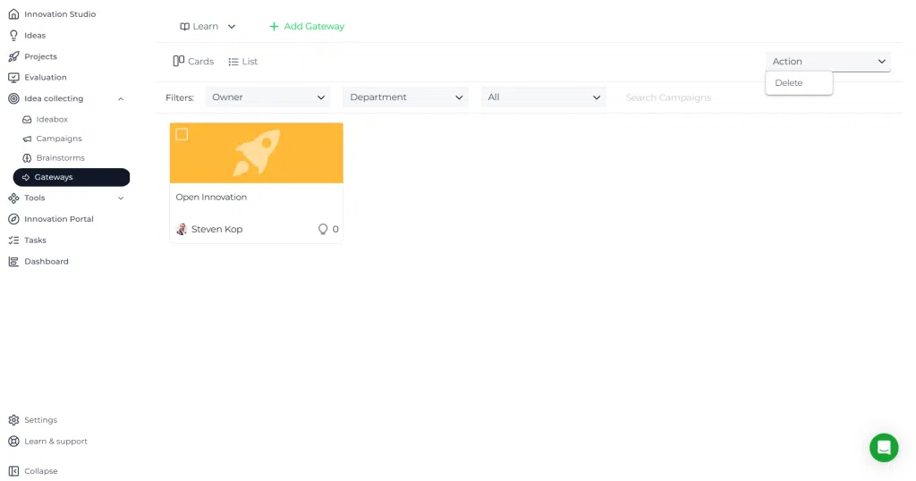
Task: Click the Evaluation monitor icon
Action: (13, 78)
